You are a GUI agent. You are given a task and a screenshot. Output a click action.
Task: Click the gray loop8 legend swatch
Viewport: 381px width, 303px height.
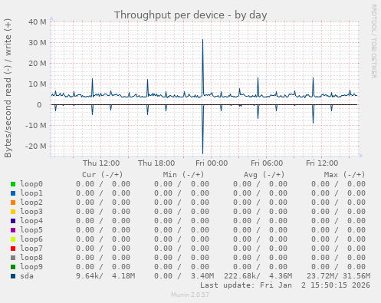click(13, 258)
